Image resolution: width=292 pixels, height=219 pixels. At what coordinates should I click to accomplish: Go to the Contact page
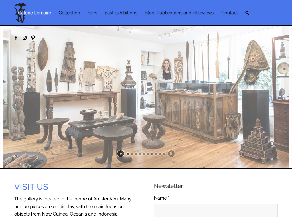[230, 13]
